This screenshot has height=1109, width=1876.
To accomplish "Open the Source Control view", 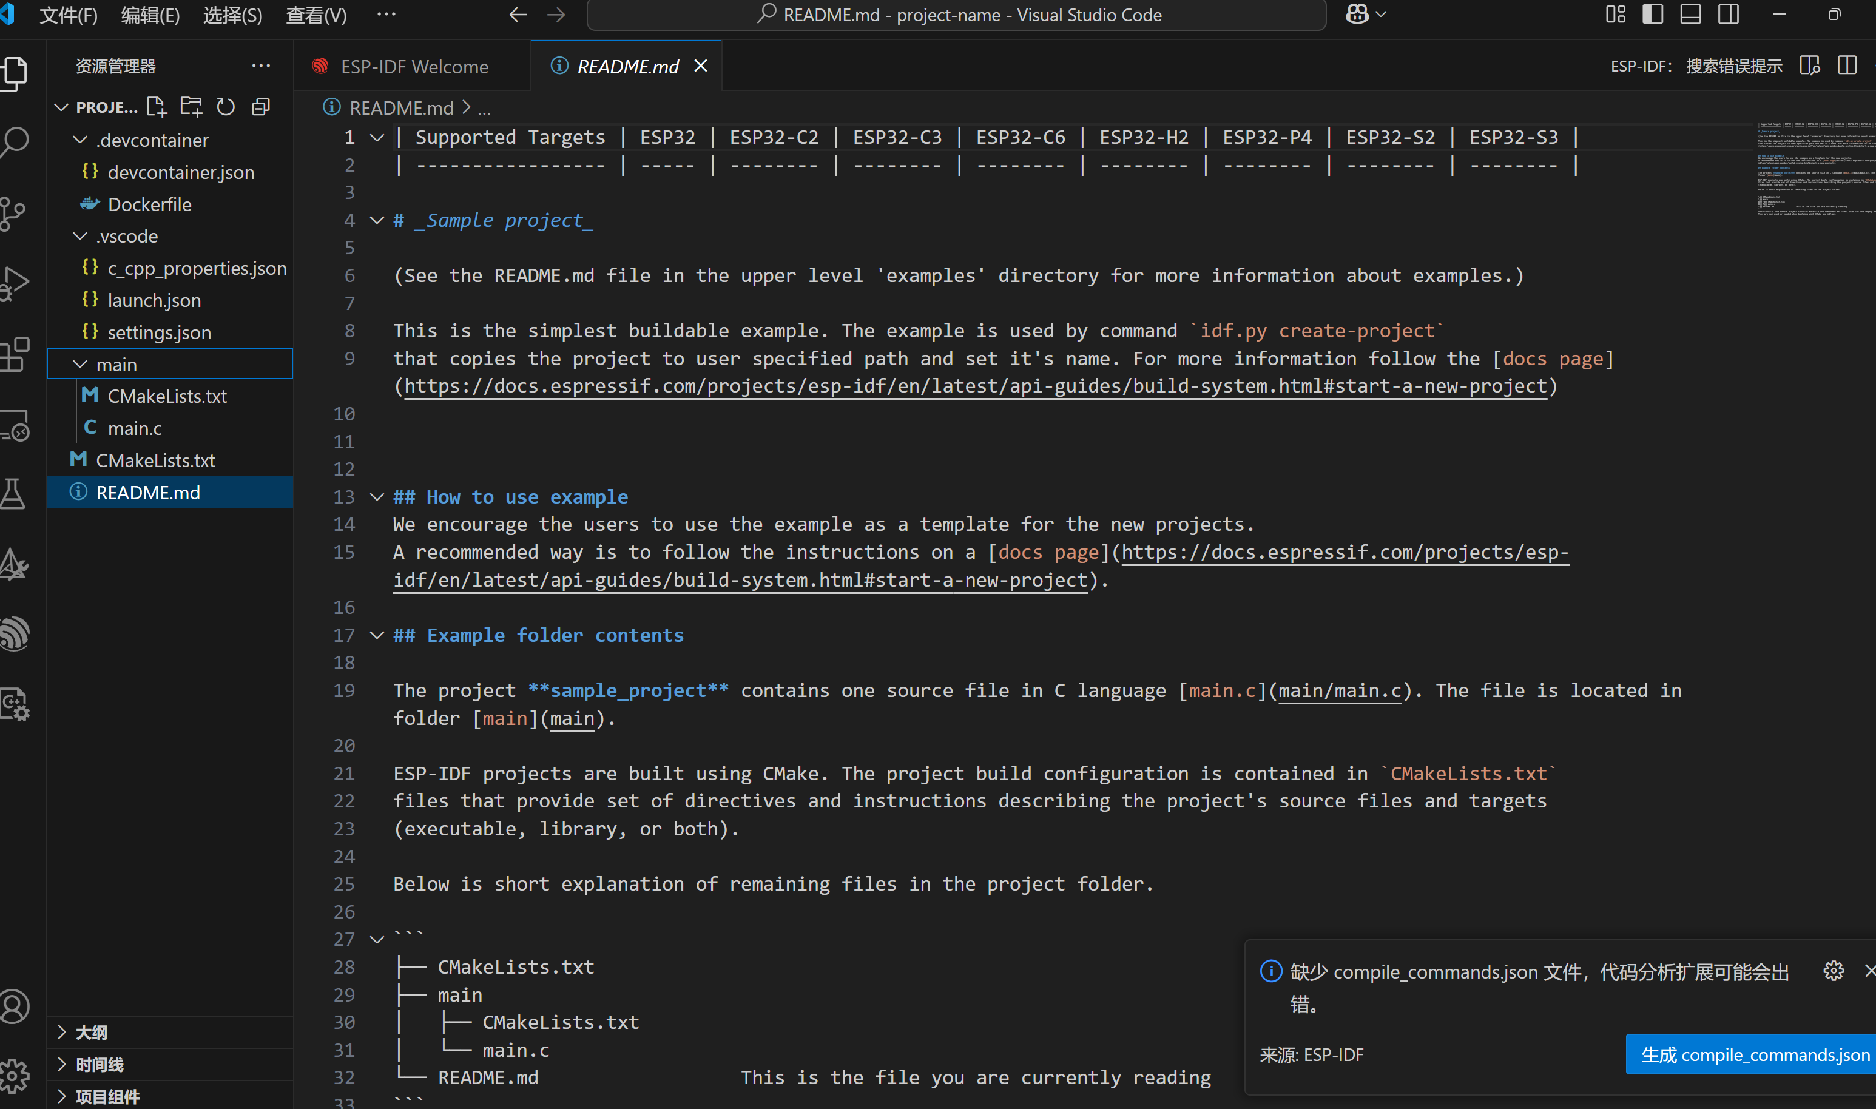I will pyautogui.click(x=13, y=213).
